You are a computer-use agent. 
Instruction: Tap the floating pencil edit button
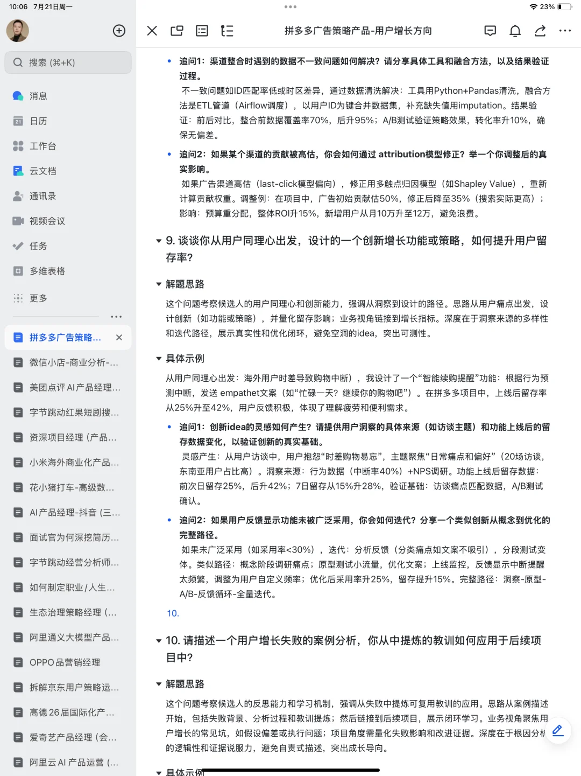click(x=558, y=730)
